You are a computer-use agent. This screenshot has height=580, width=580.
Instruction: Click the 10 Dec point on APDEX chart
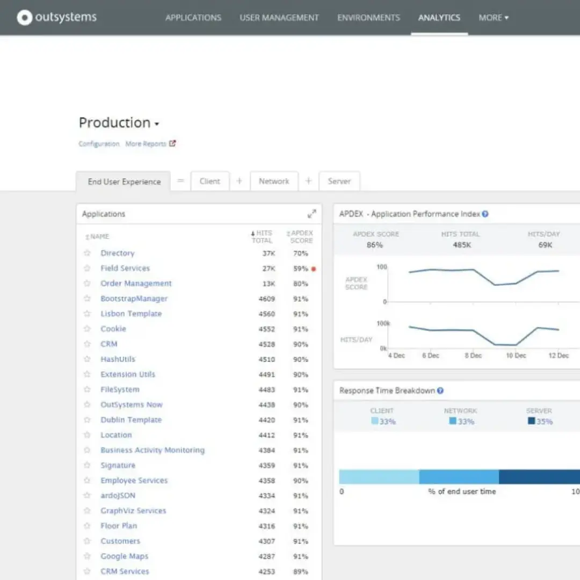coord(516,283)
